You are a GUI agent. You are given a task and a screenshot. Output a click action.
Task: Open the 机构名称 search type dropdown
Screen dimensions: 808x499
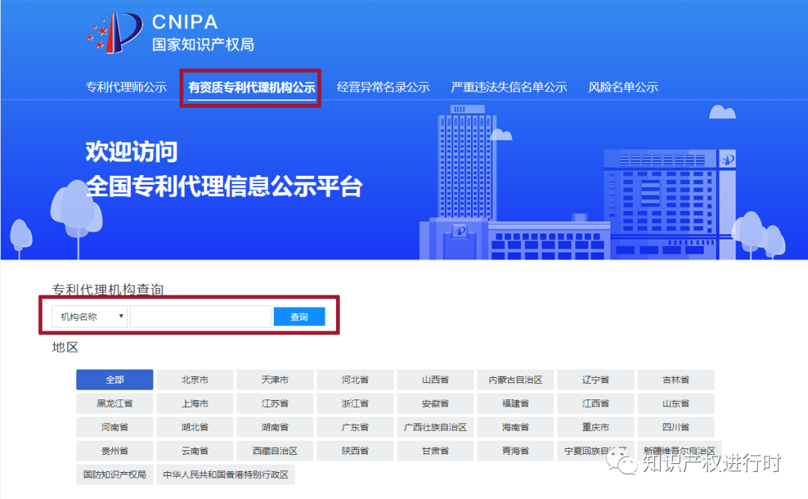click(88, 316)
